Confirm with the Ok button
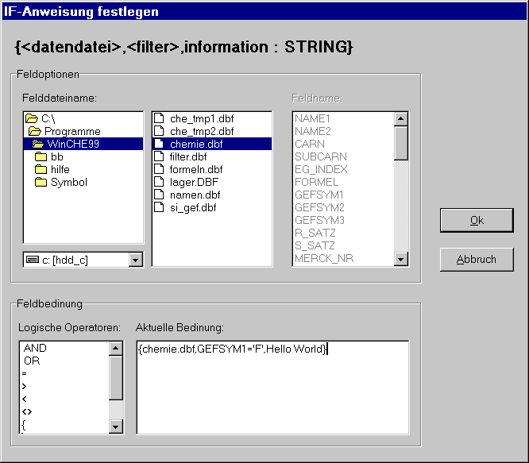Screen dimensions: 529x463 [477, 221]
